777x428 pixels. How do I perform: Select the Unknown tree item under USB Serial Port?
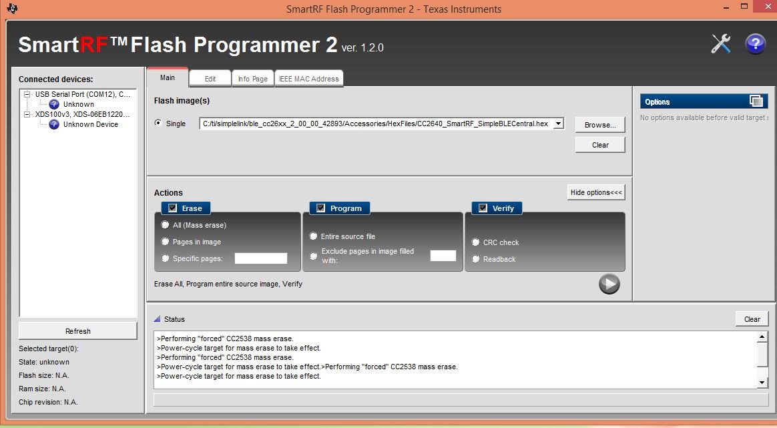(78, 104)
